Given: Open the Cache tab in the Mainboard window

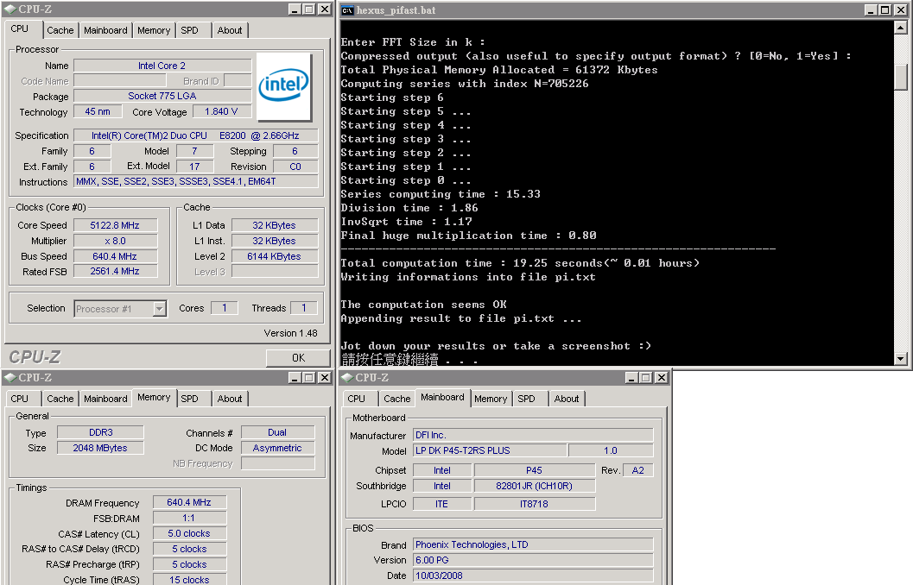Looking at the screenshot, I should coord(396,399).
